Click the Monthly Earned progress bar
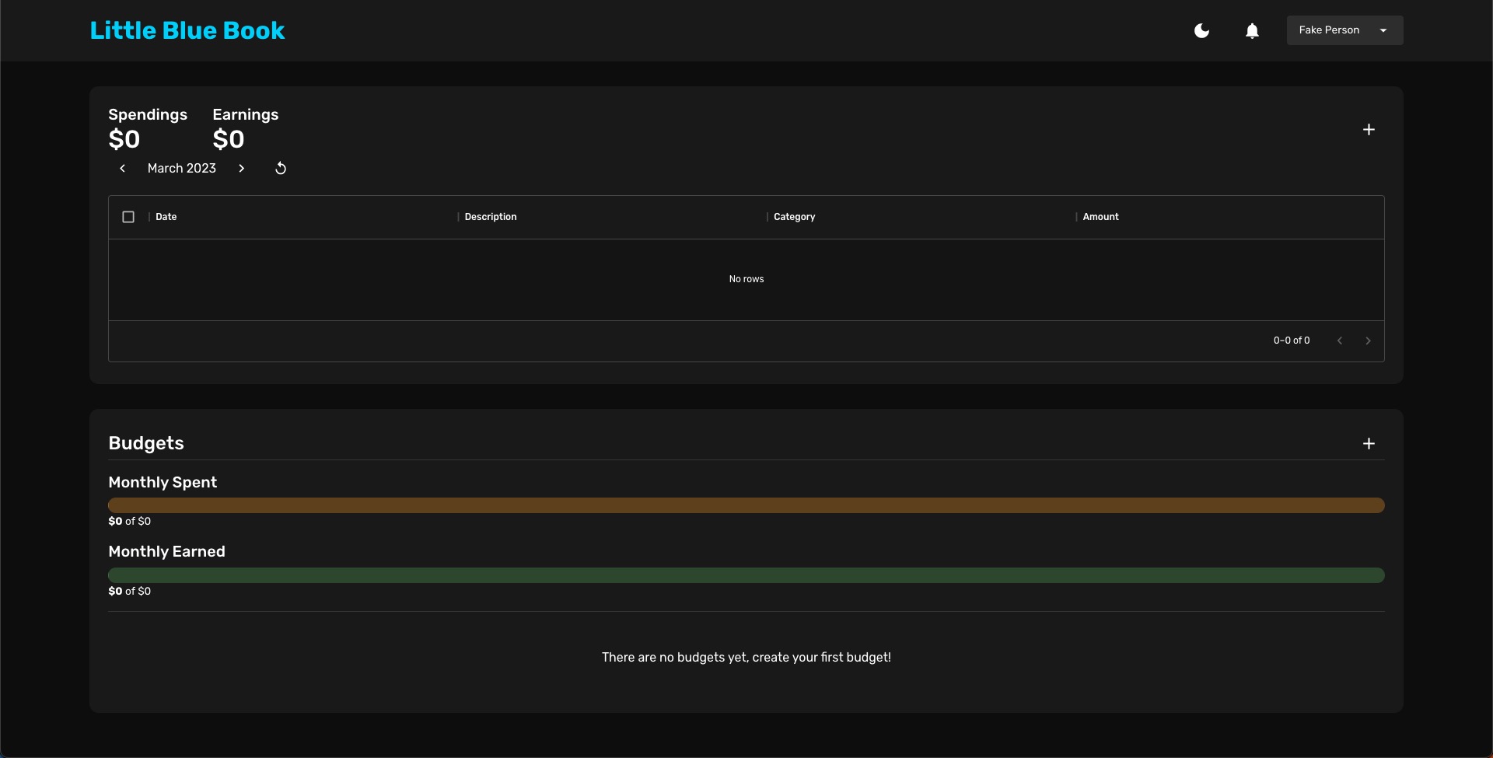Screen dimensions: 1493x758 746,575
